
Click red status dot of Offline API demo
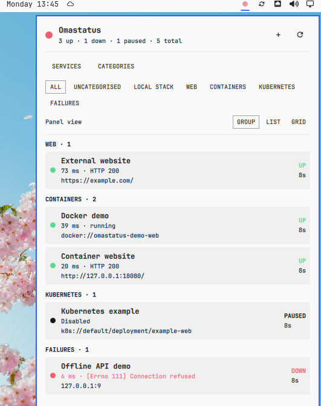tap(53, 375)
